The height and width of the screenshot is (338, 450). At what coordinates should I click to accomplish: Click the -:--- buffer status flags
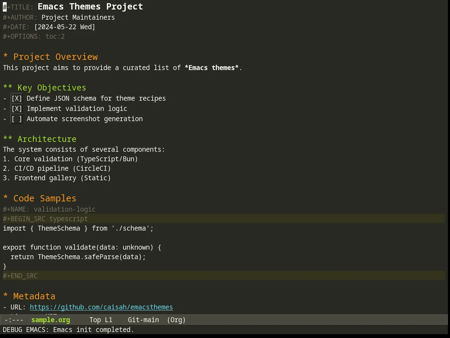(14, 320)
